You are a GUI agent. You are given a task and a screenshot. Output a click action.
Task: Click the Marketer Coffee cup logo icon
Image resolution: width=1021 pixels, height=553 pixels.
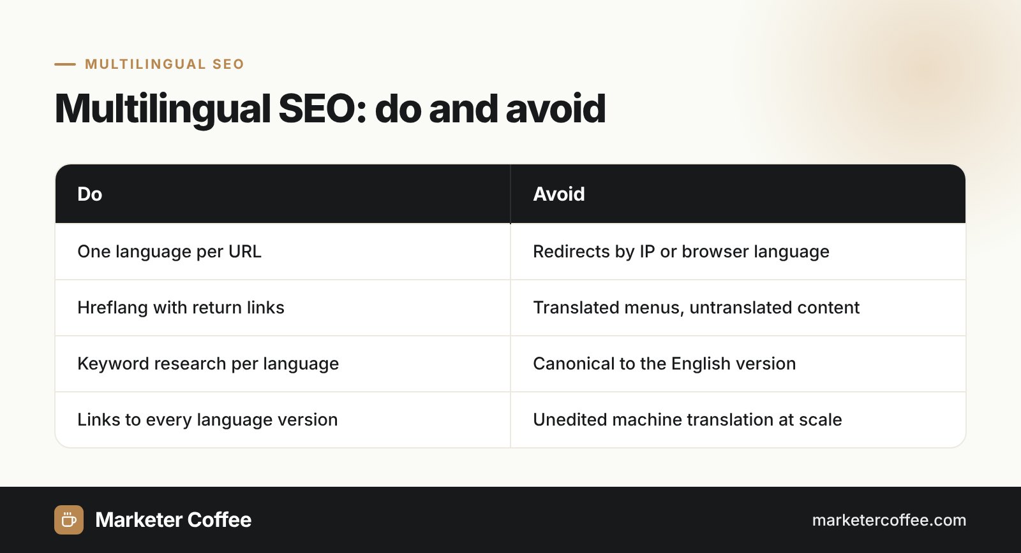(69, 520)
